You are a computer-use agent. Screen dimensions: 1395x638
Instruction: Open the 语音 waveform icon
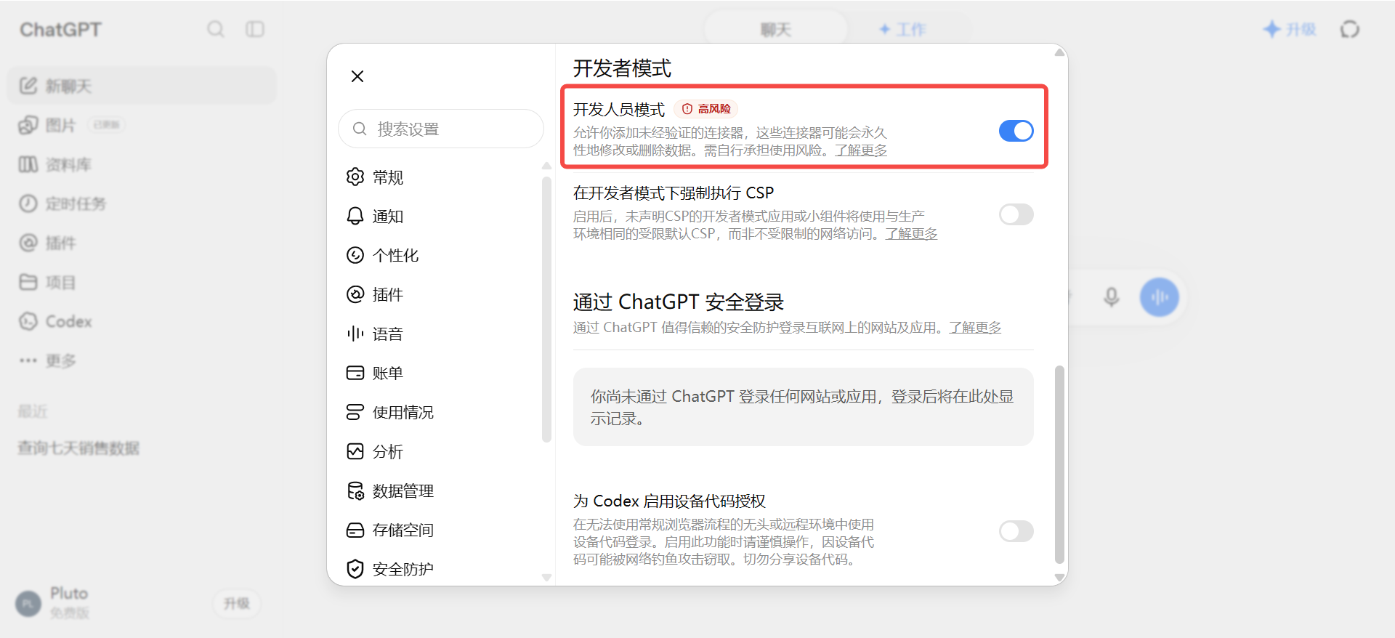tap(355, 334)
